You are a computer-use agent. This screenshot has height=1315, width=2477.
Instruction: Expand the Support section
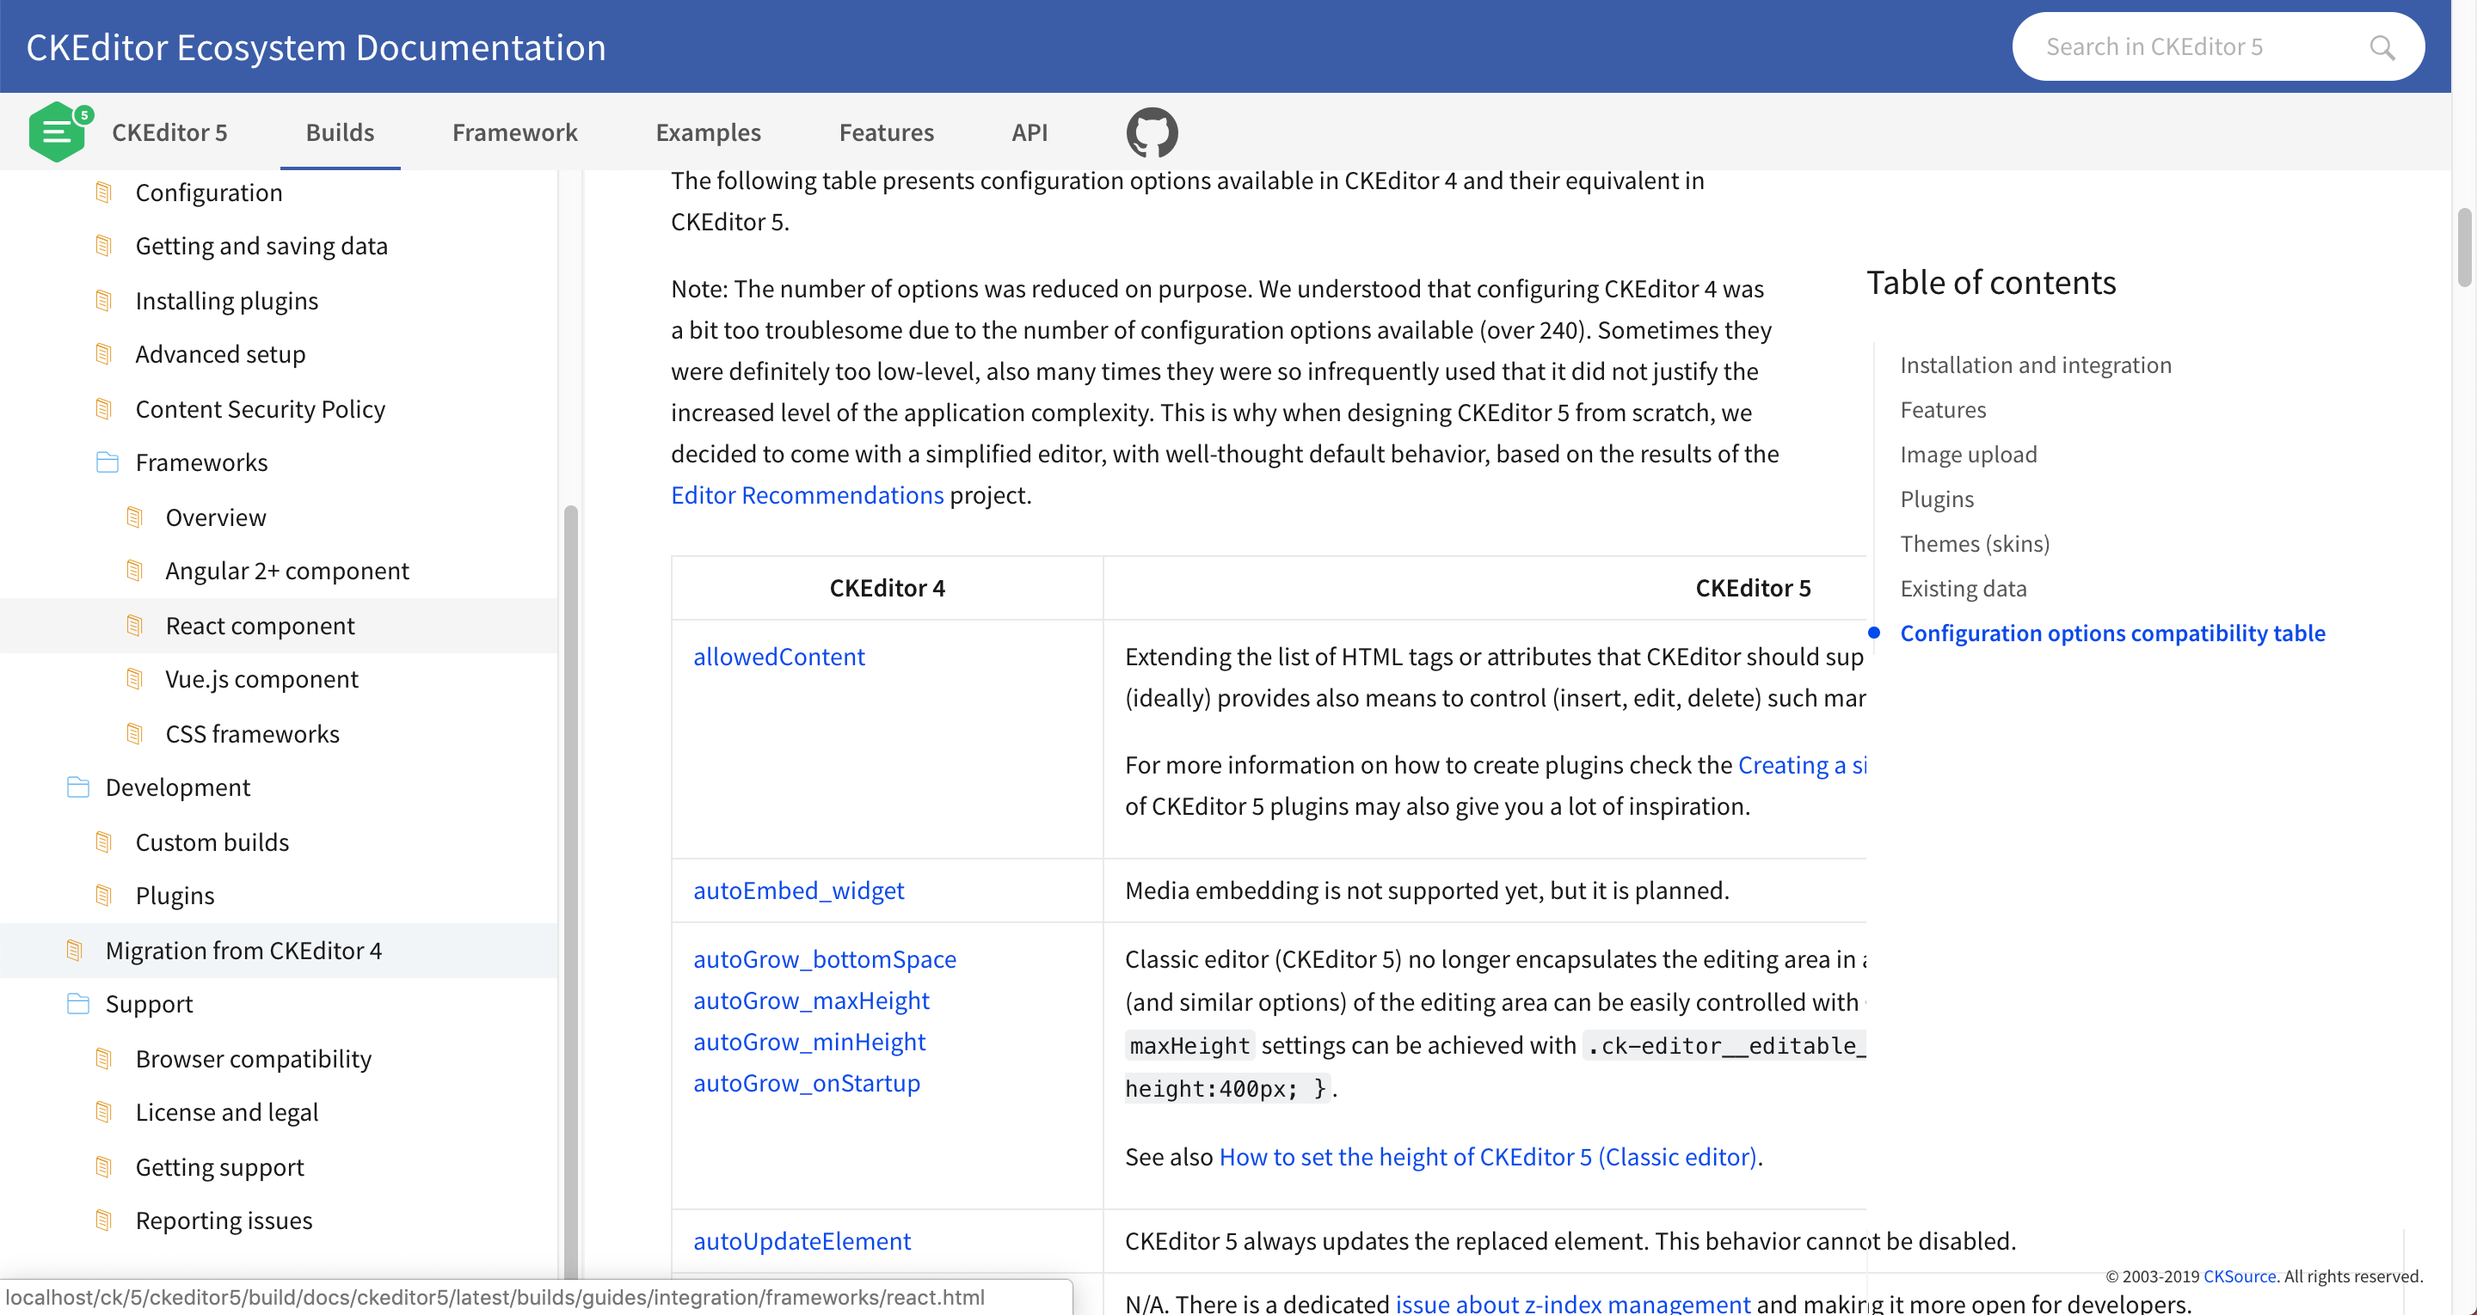[x=149, y=1004]
